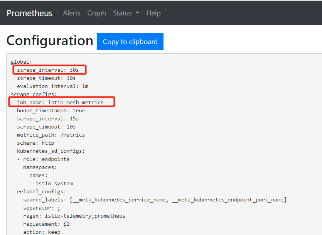Click the job_name: istio-mesh-metrics line

click(x=60, y=102)
